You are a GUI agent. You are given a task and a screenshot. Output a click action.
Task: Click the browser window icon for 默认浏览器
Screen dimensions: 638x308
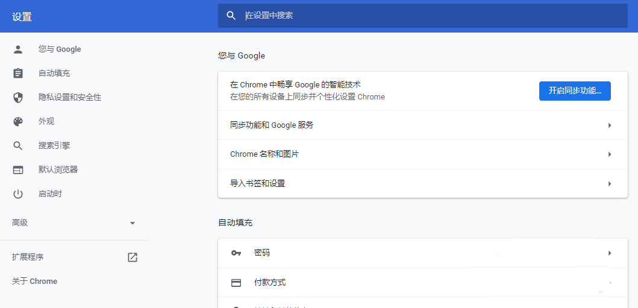point(18,169)
